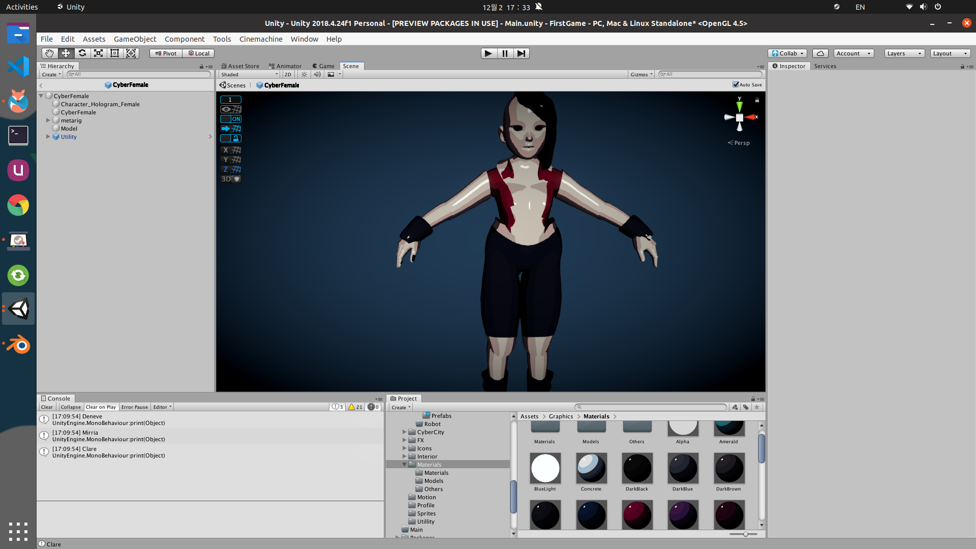Image resolution: width=976 pixels, height=549 pixels.
Task: Search by label tag in Project panel
Action: tap(746, 407)
